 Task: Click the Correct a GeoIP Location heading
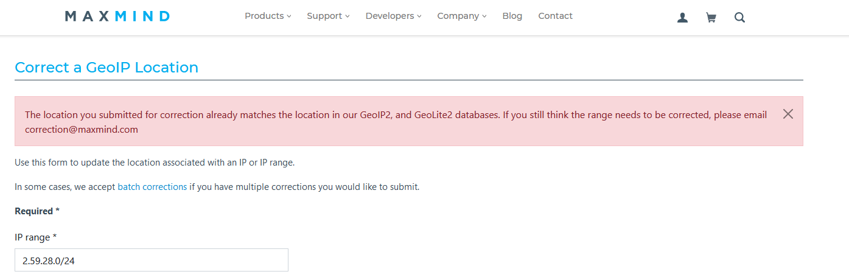click(x=107, y=68)
